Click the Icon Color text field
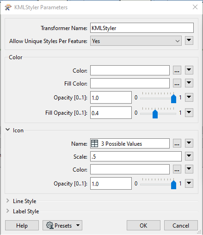This screenshot has height=235, width=203. pos(130,169)
